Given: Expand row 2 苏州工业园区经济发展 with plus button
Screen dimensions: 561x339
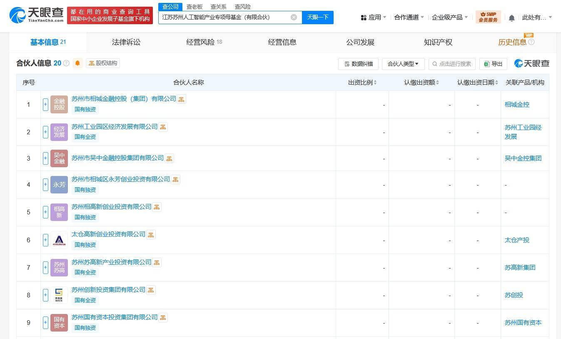Looking at the screenshot, I should pos(45,132).
